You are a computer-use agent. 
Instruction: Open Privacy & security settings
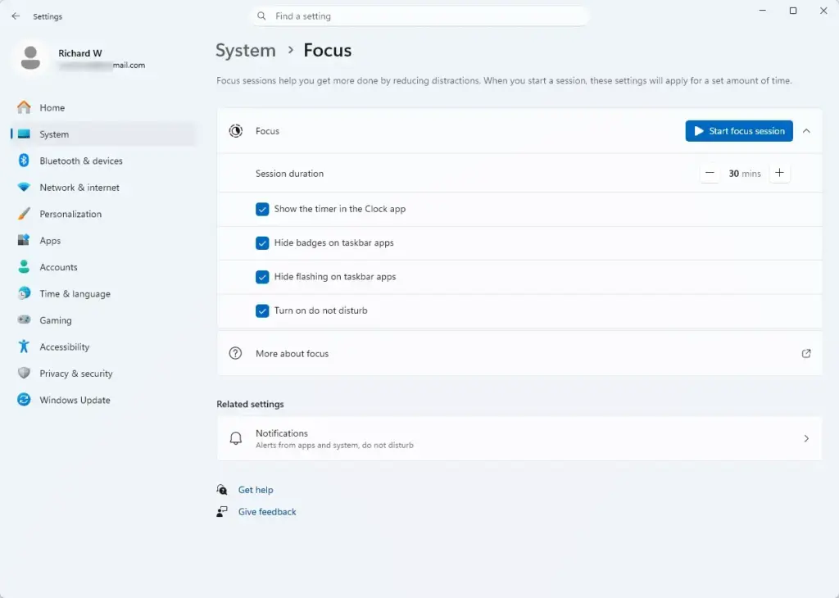pos(102,373)
